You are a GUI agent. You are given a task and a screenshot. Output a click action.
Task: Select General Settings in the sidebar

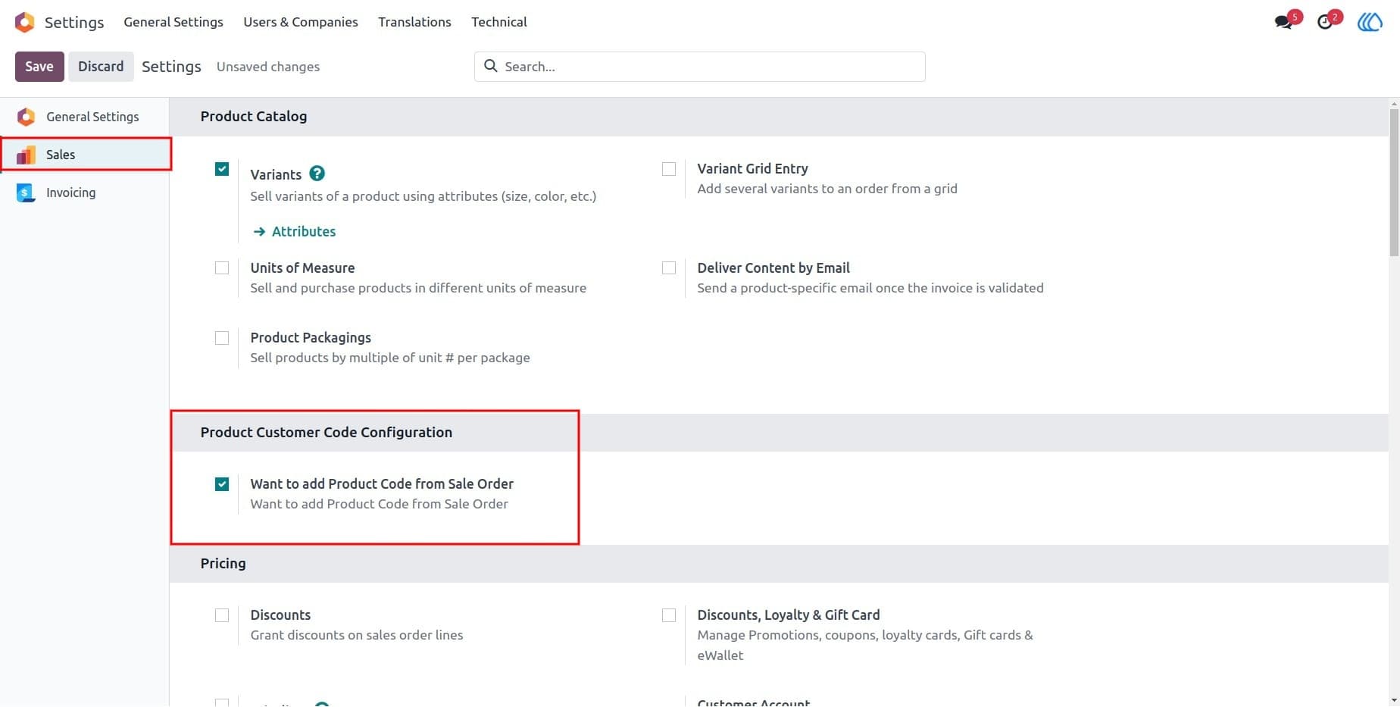(85, 117)
